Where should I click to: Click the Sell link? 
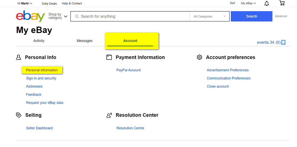pyautogui.click(x=233, y=3)
